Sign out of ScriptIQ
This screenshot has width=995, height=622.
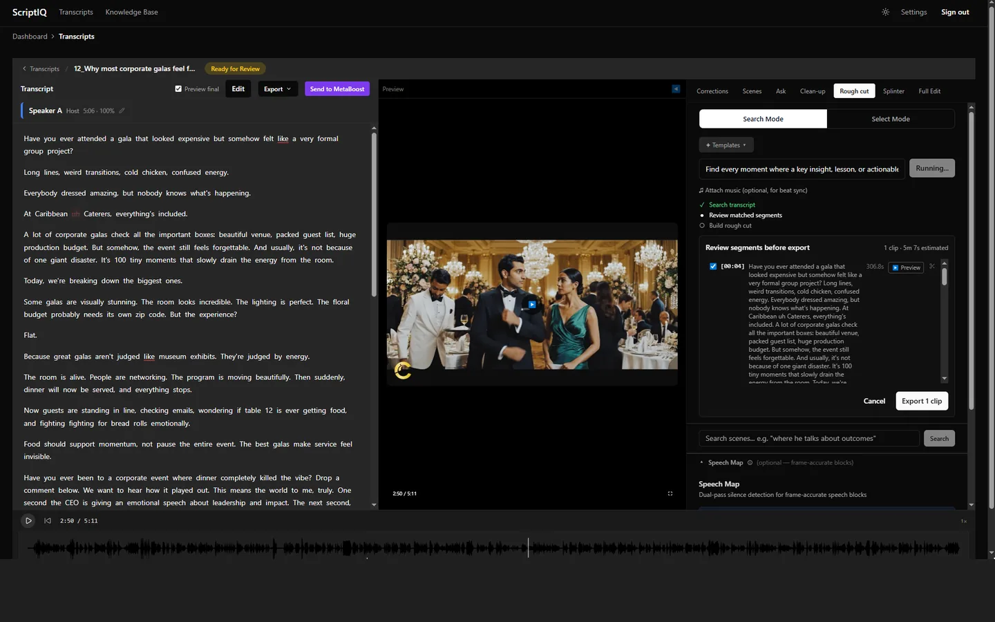[955, 12]
